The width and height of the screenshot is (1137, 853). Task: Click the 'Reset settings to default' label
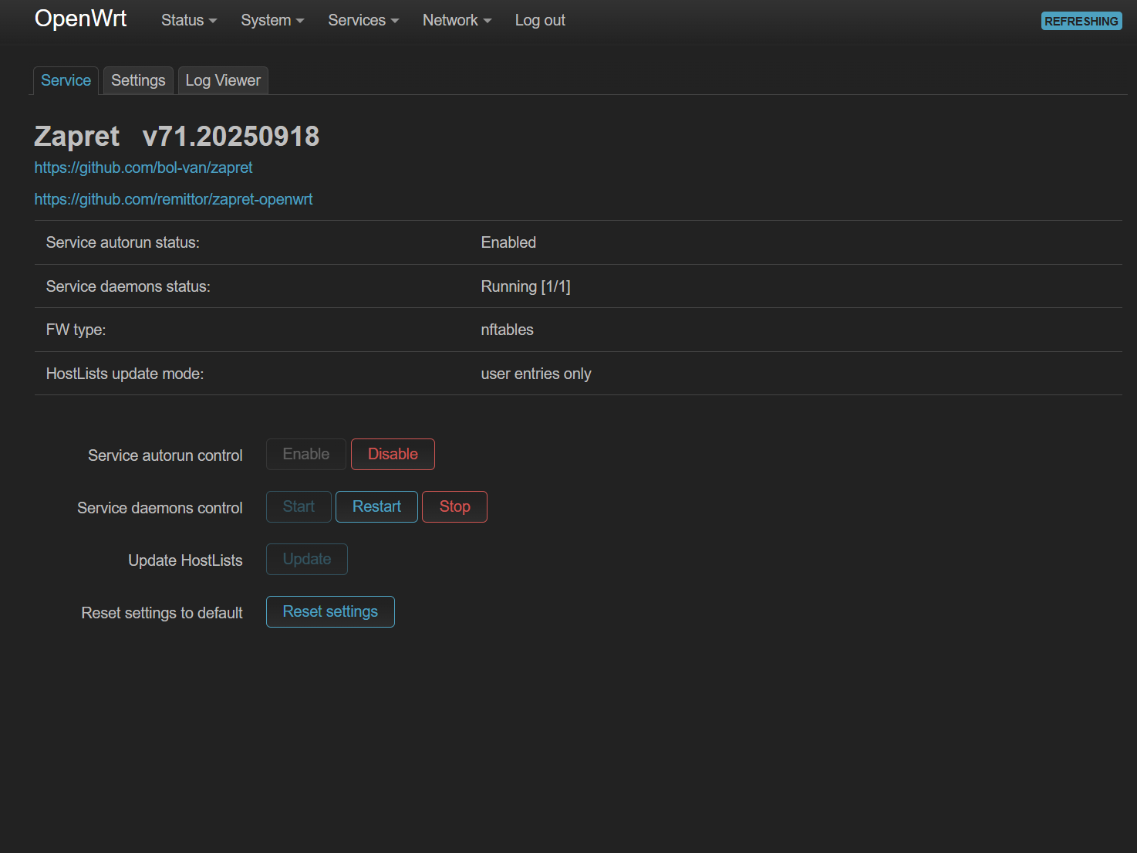162,613
